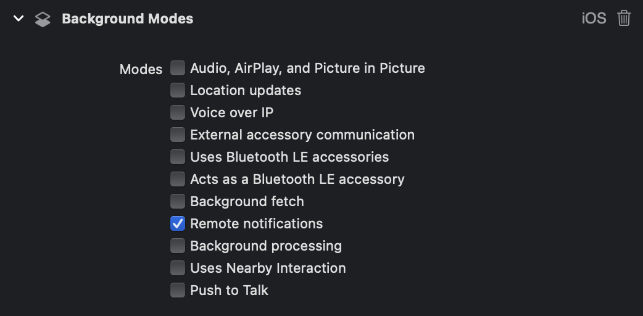Delete the Background Modes capability with trash icon

[624, 19]
